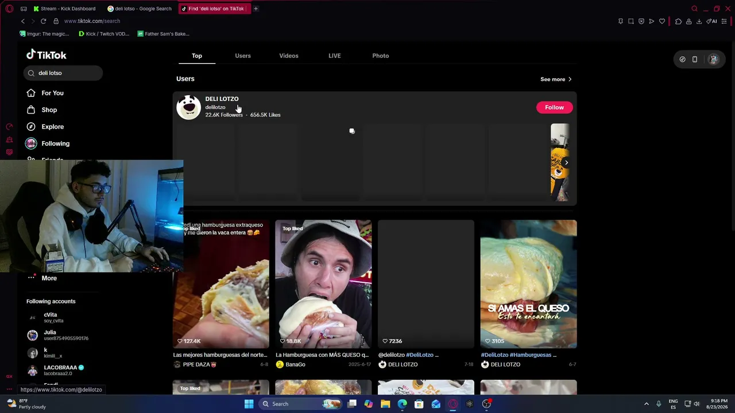Open DELI LOTZO profile name link
The height and width of the screenshot is (413, 735).
(222, 99)
